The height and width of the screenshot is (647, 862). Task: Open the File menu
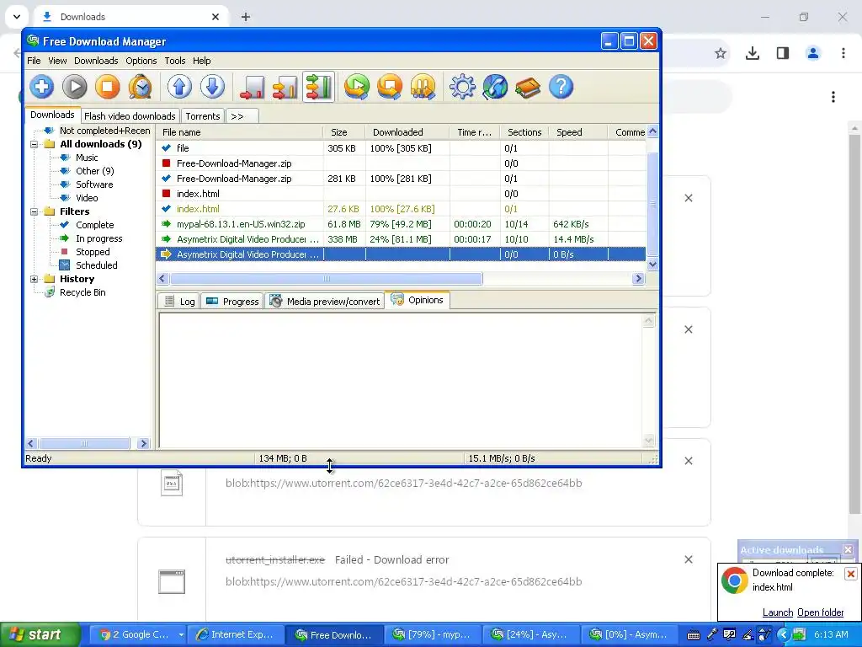[34, 61]
